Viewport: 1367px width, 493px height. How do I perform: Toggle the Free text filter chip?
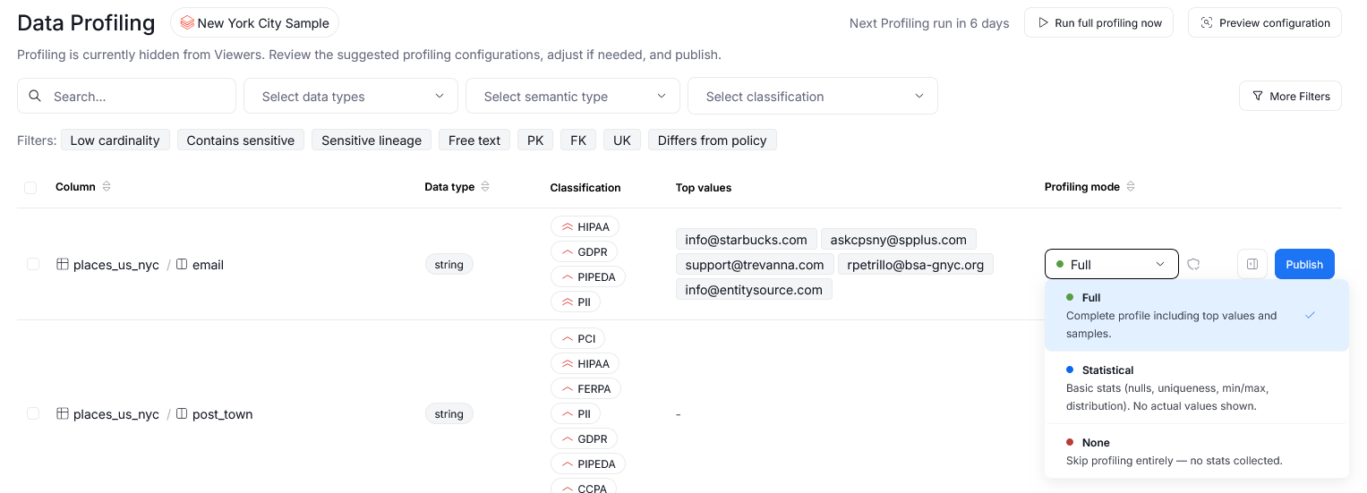coord(474,140)
